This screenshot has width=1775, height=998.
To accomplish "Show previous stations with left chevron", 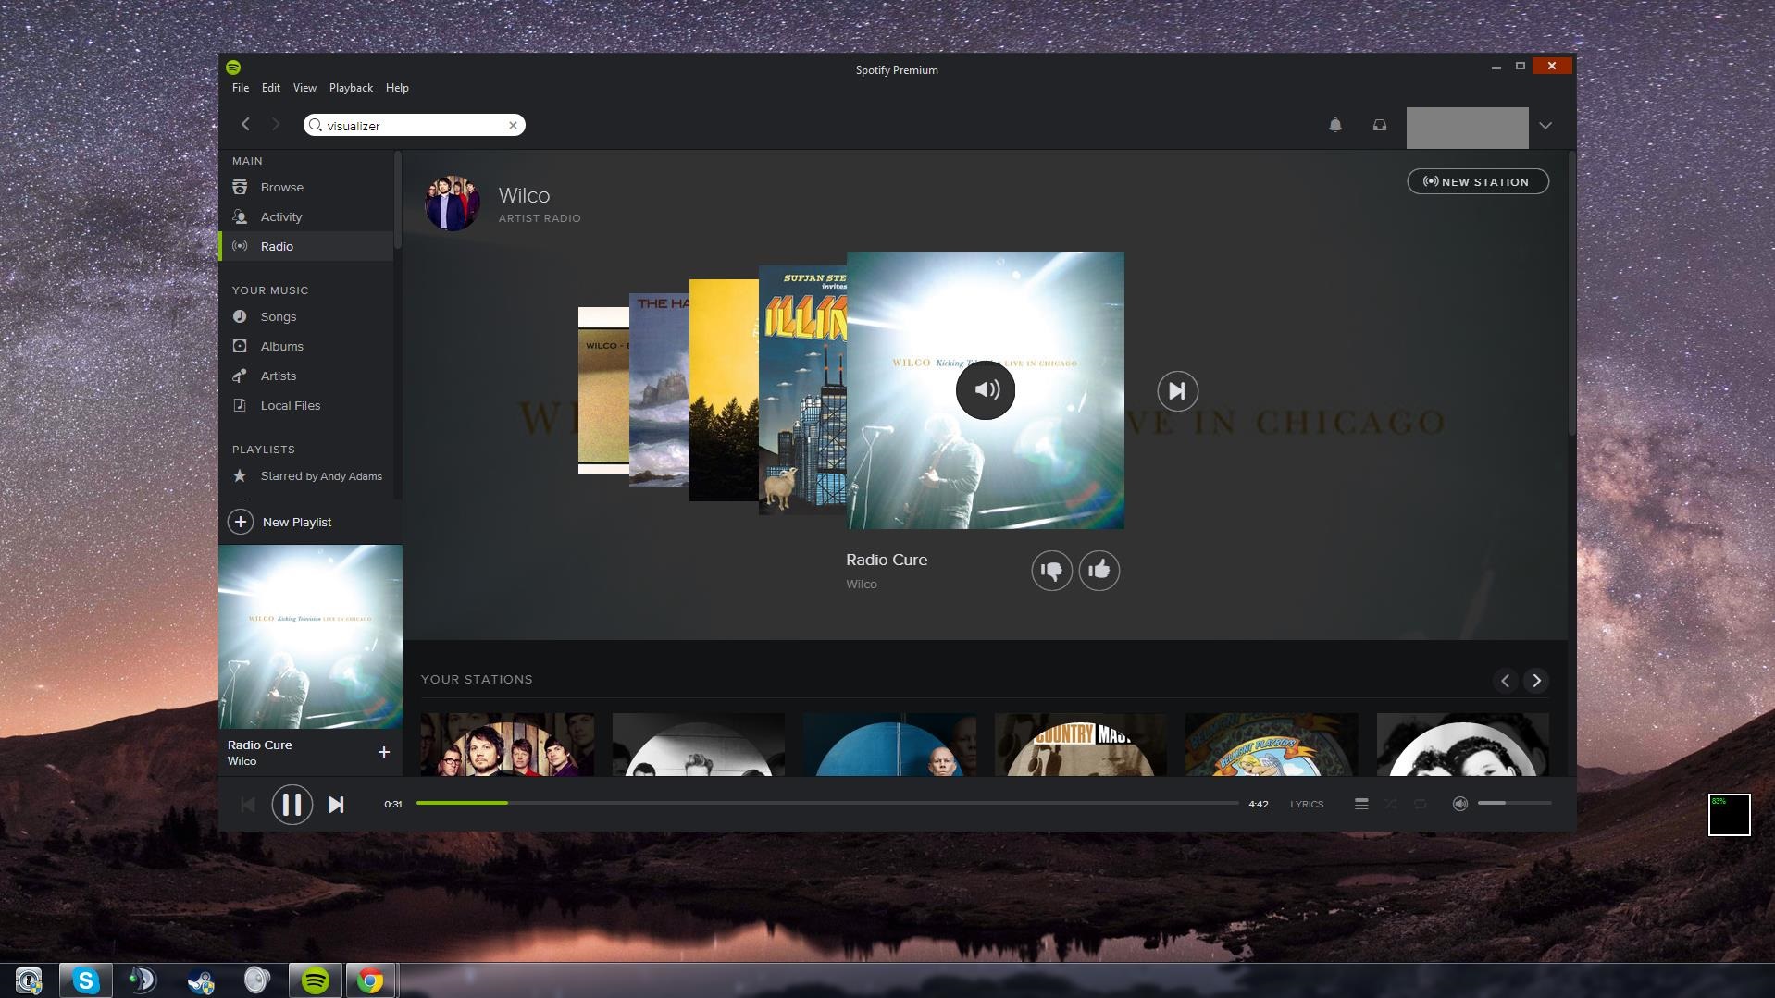I will click(x=1505, y=681).
